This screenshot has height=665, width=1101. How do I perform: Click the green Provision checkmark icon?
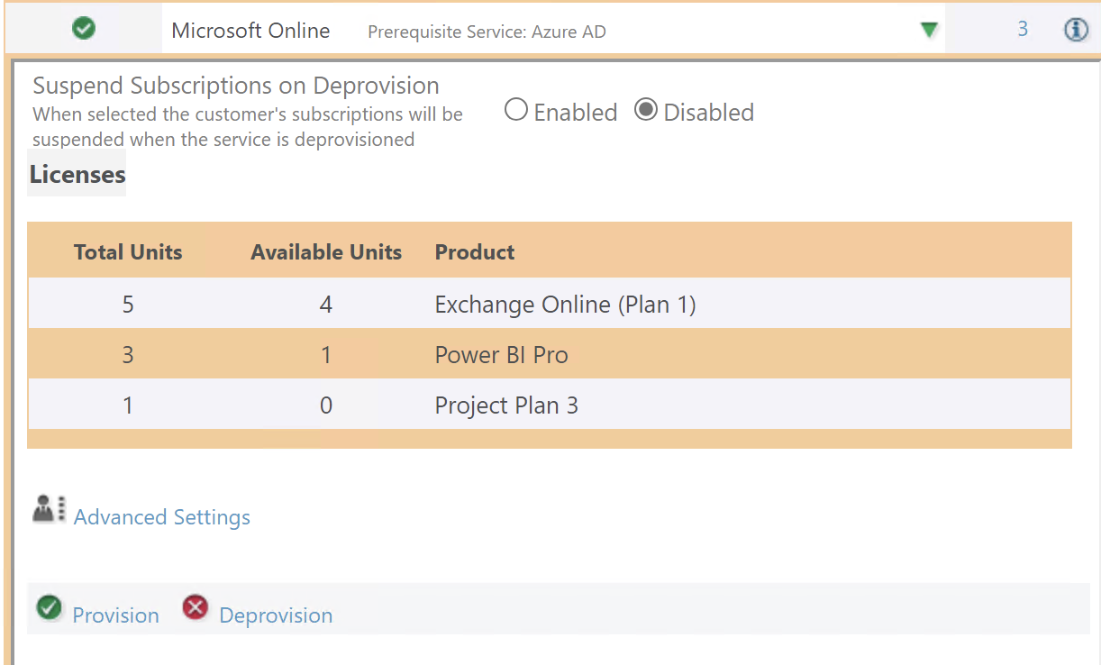[x=48, y=608]
